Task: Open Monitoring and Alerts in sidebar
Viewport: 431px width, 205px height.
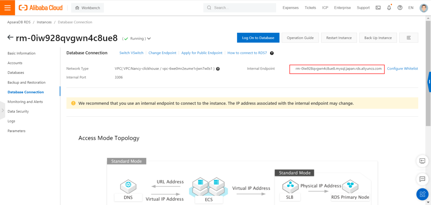Action: click(25, 102)
